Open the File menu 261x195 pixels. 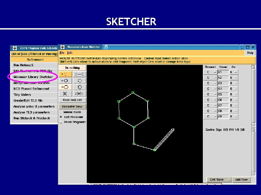tap(62, 53)
